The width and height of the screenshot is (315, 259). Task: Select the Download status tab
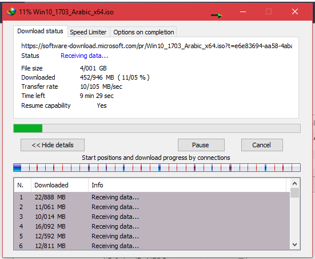pyautogui.click(x=40, y=31)
